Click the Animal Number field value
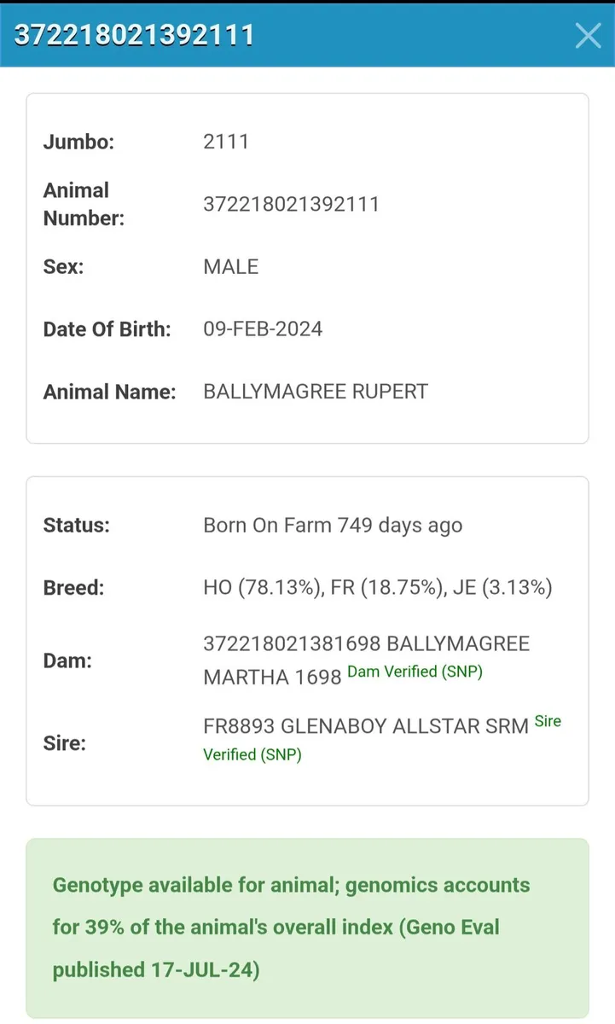Screen dimensions: 615x1024 pyautogui.click(x=292, y=204)
